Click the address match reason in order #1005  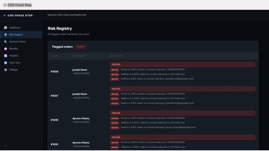[153, 147]
